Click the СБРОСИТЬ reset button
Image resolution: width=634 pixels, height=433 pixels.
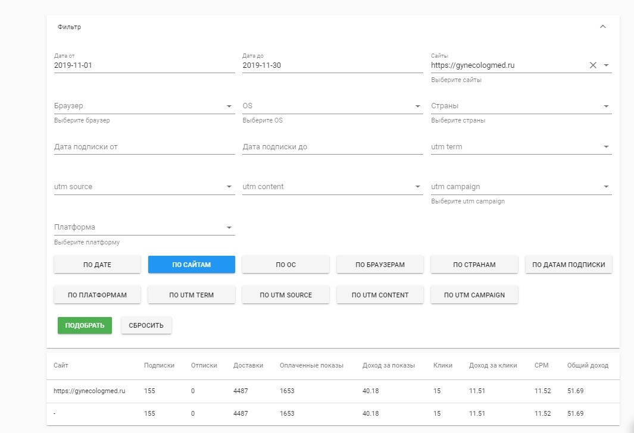click(x=146, y=325)
